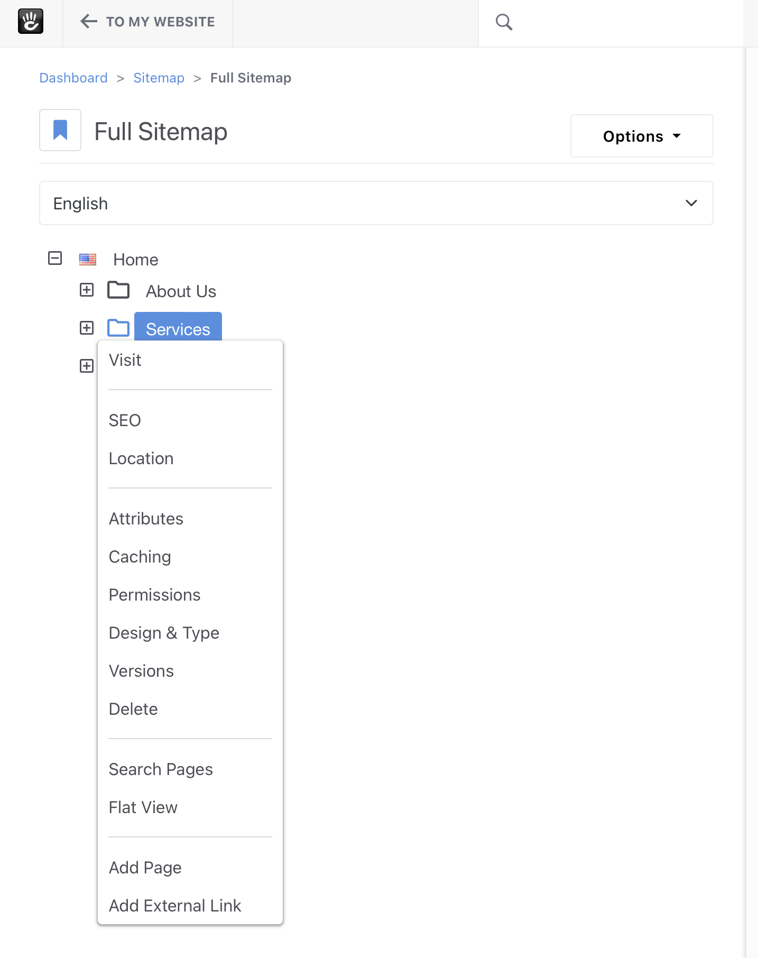758x958 pixels.
Task: Open Attributes from the context menu
Action: pyautogui.click(x=146, y=519)
